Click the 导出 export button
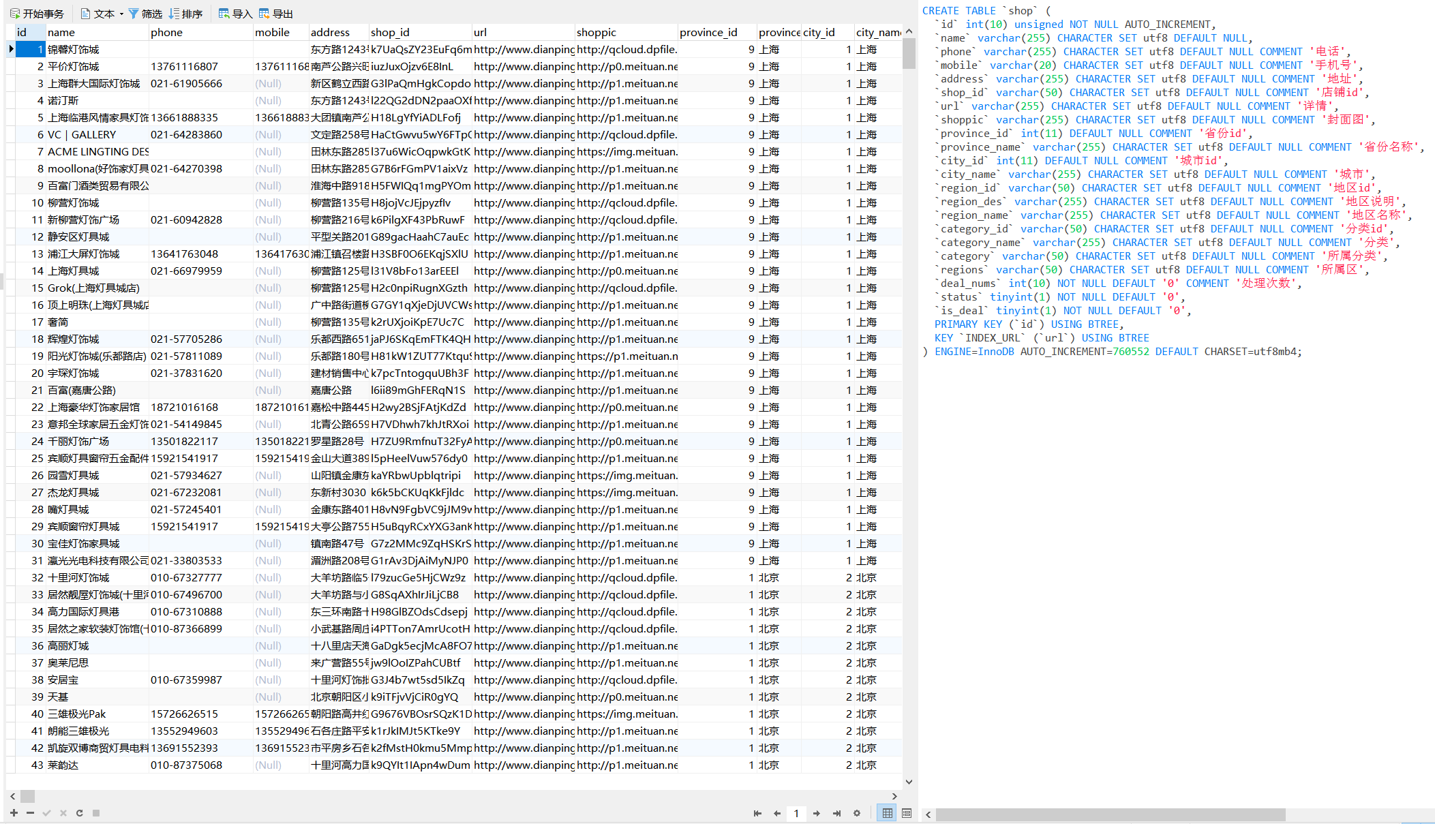 point(275,14)
